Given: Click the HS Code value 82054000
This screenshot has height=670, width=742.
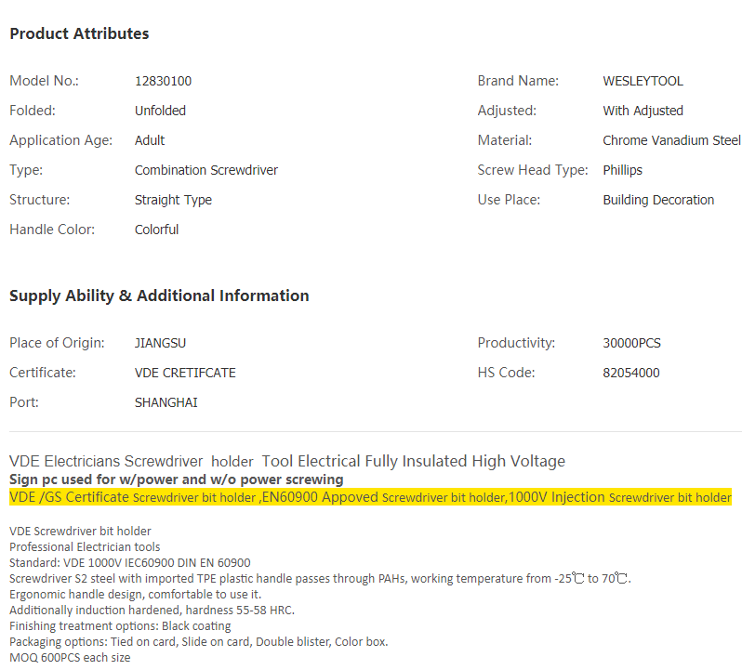Looking at the screenshot, I should tap(631, 373).
